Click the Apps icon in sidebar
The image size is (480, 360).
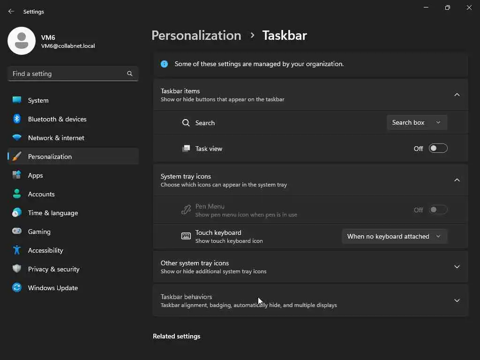[x=17, y=175]
